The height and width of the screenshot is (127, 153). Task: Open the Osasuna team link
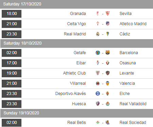[x=128, y=63]
